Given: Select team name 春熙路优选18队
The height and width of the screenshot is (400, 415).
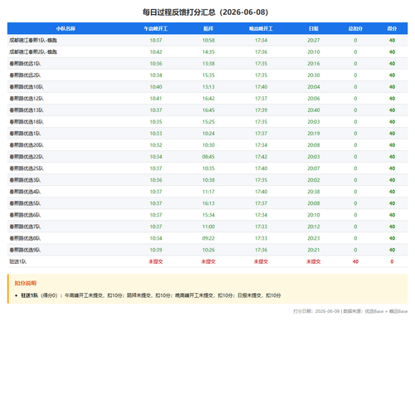Looking at the screenshot, I should [x=27, y=122].
